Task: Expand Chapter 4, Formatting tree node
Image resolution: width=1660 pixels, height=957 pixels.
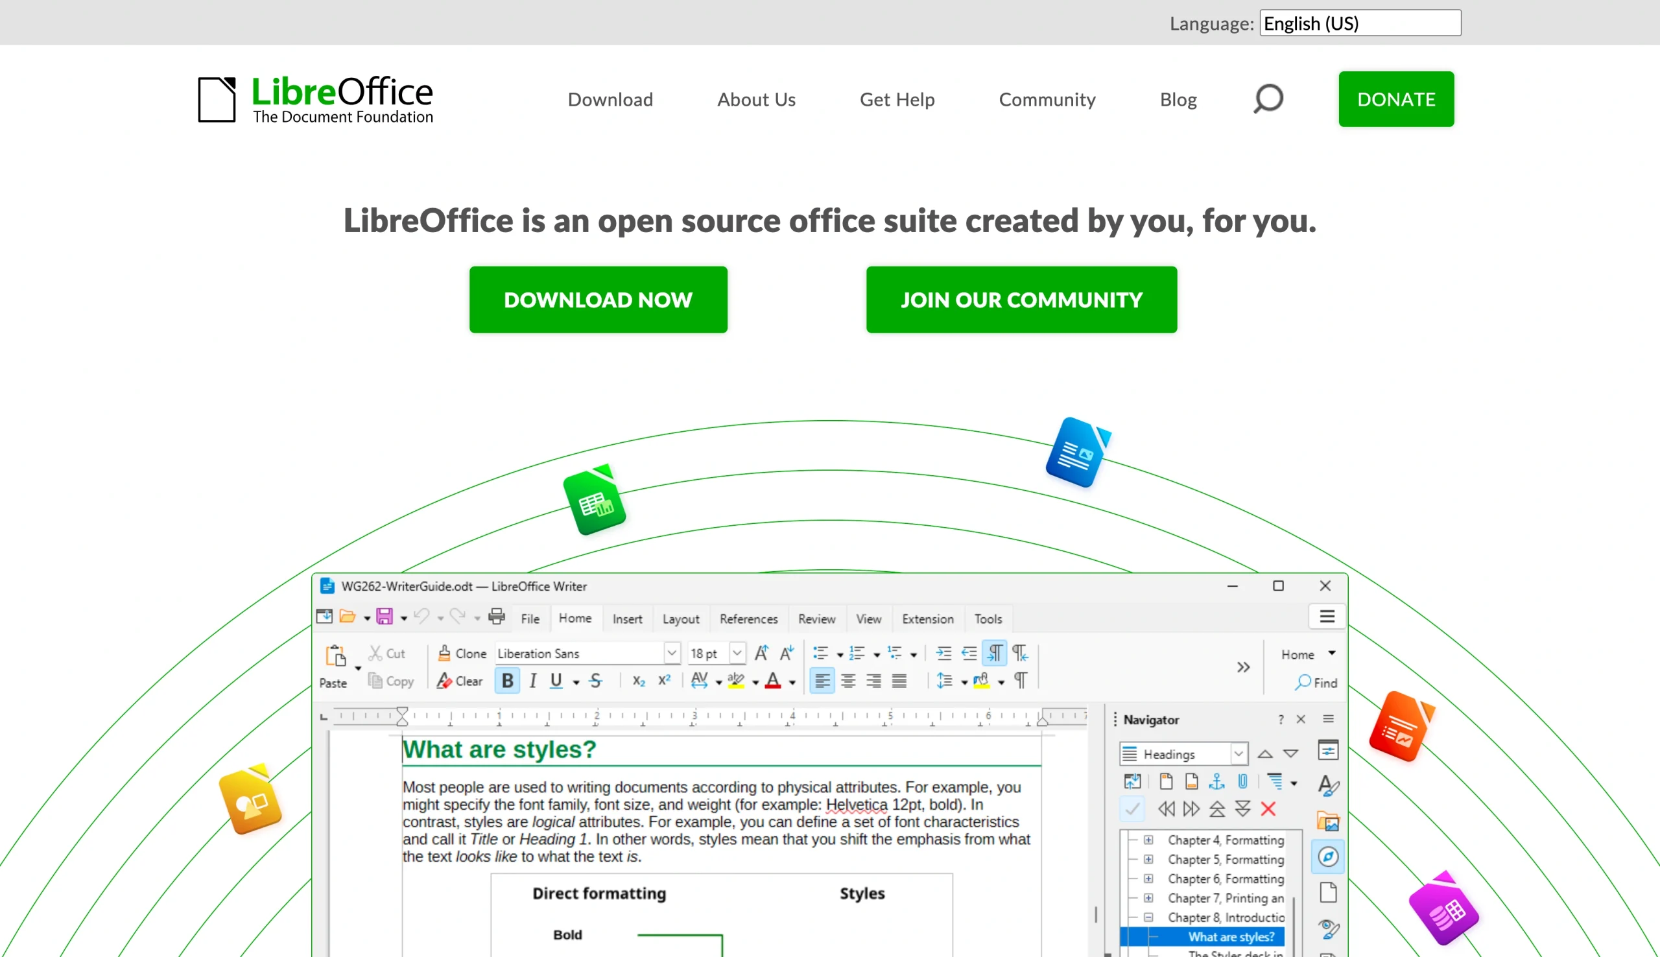Action: tap(1148, 840)
